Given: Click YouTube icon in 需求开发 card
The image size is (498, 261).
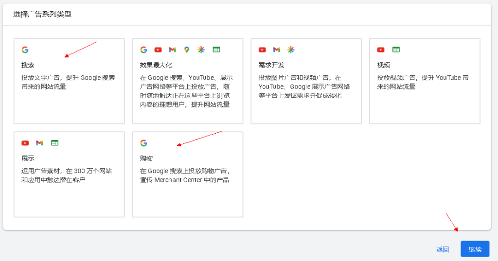Looking at the screenshot, I should 262,50.
